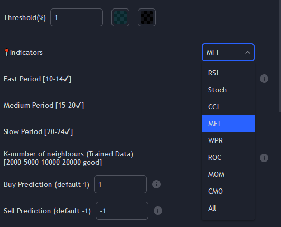This screenshot has width=281, height=227.
Task: Focus the Sell Prediction value field
Action: point(122,211)
